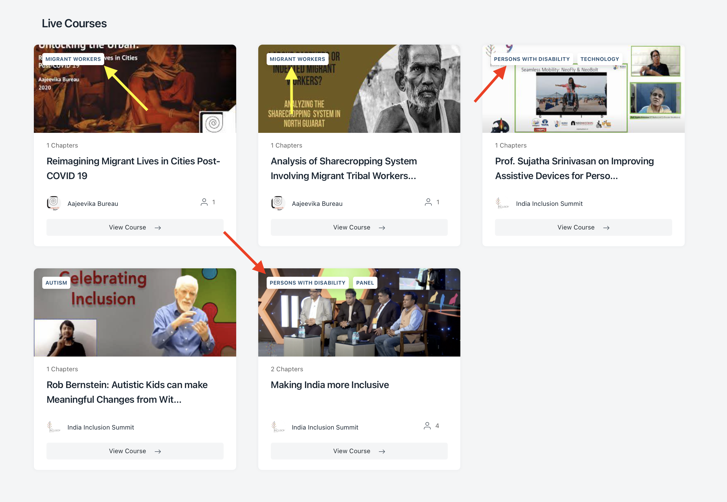
Task: Select the TECHNOLOGY tag on Sujatha Srinivasan card
Action: coord(599,59)
